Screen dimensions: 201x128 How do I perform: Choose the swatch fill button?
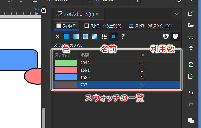coord(114,36)
